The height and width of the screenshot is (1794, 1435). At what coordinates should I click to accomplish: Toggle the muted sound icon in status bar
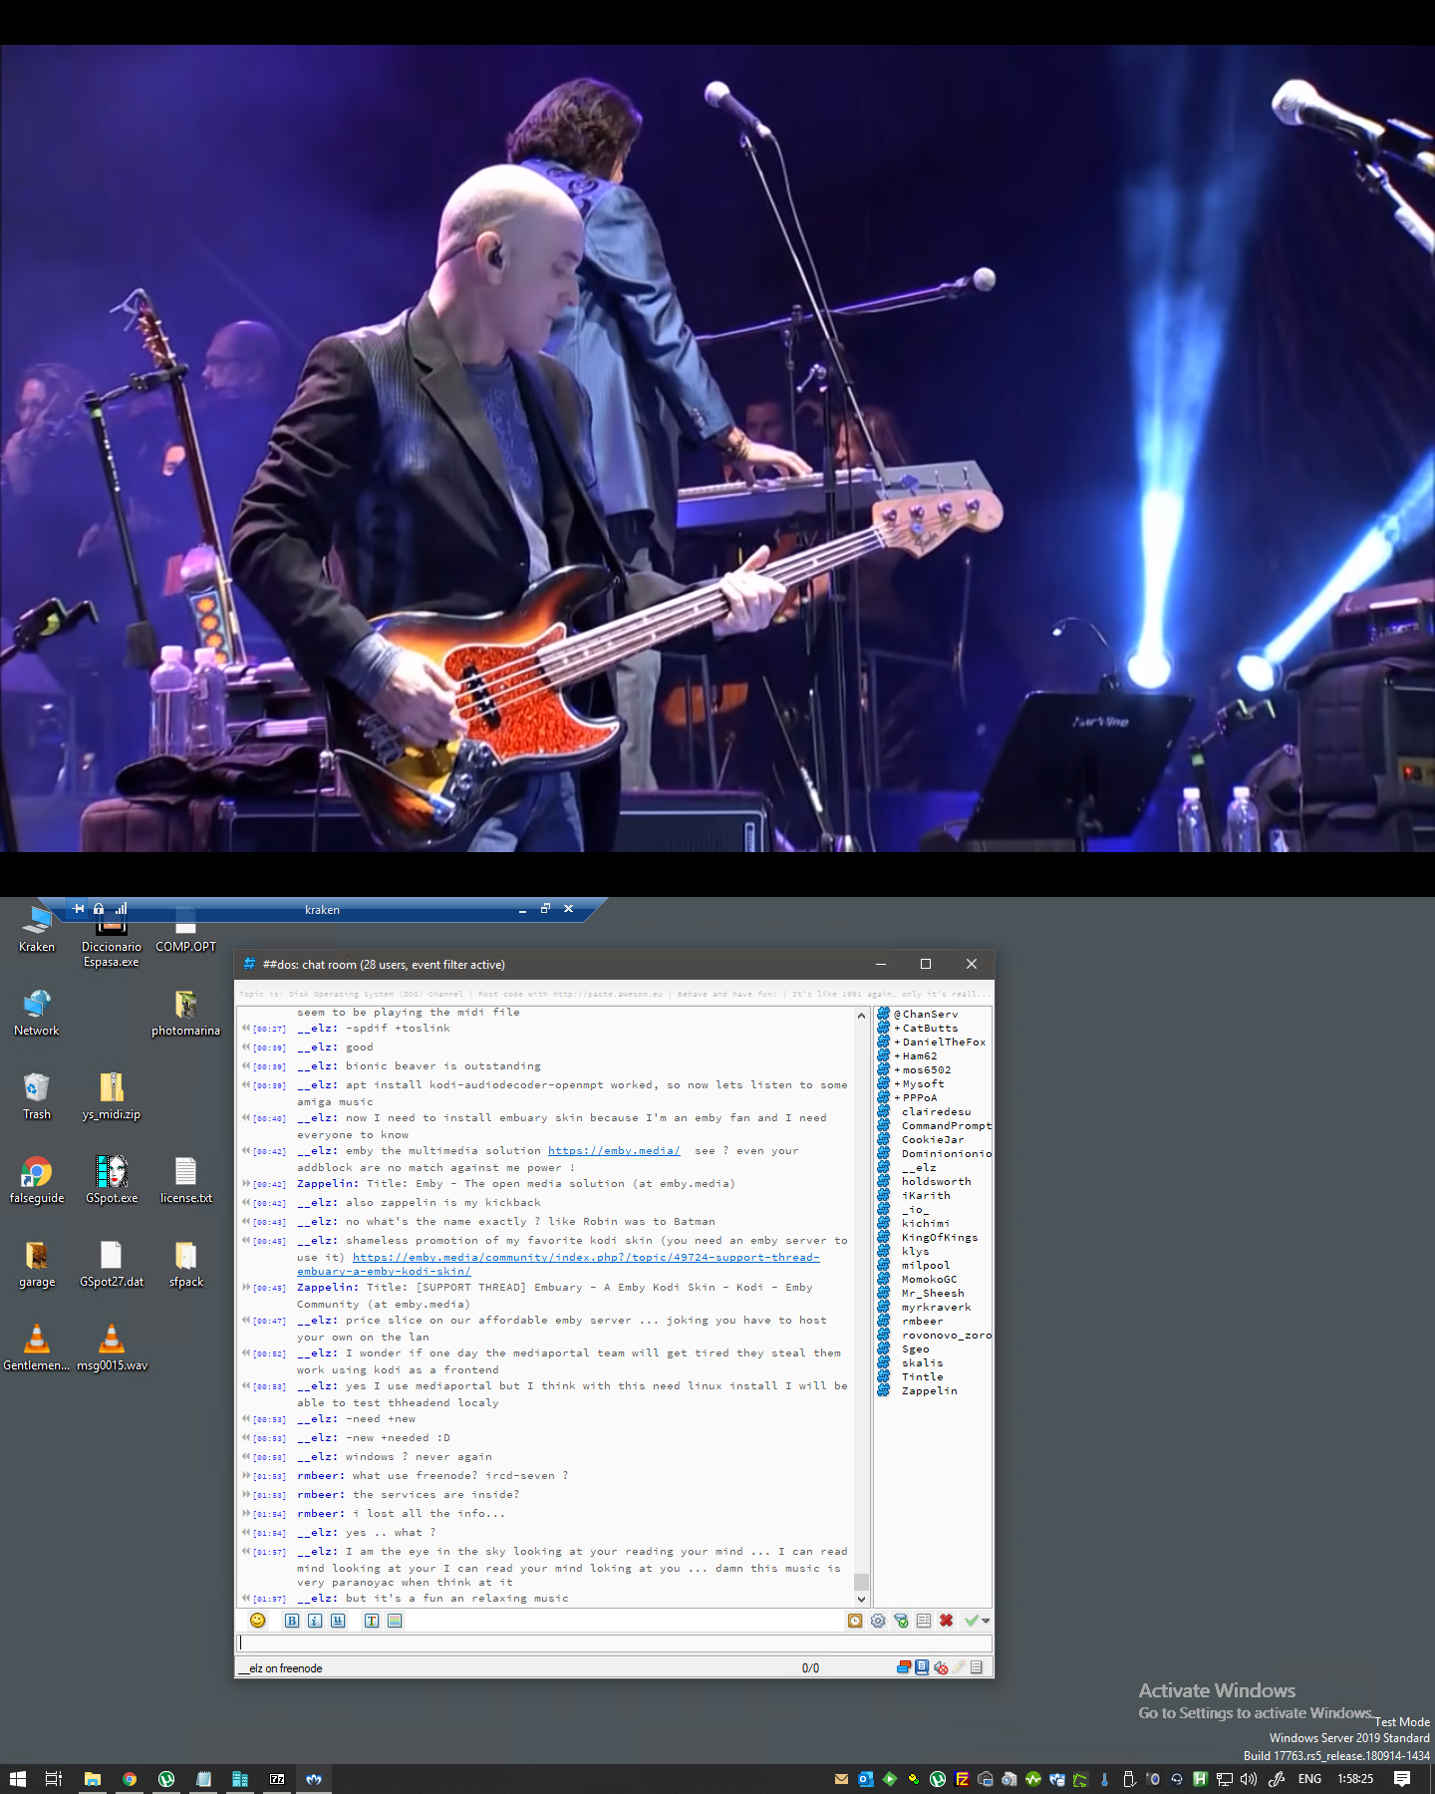[x=941, y=1667]
